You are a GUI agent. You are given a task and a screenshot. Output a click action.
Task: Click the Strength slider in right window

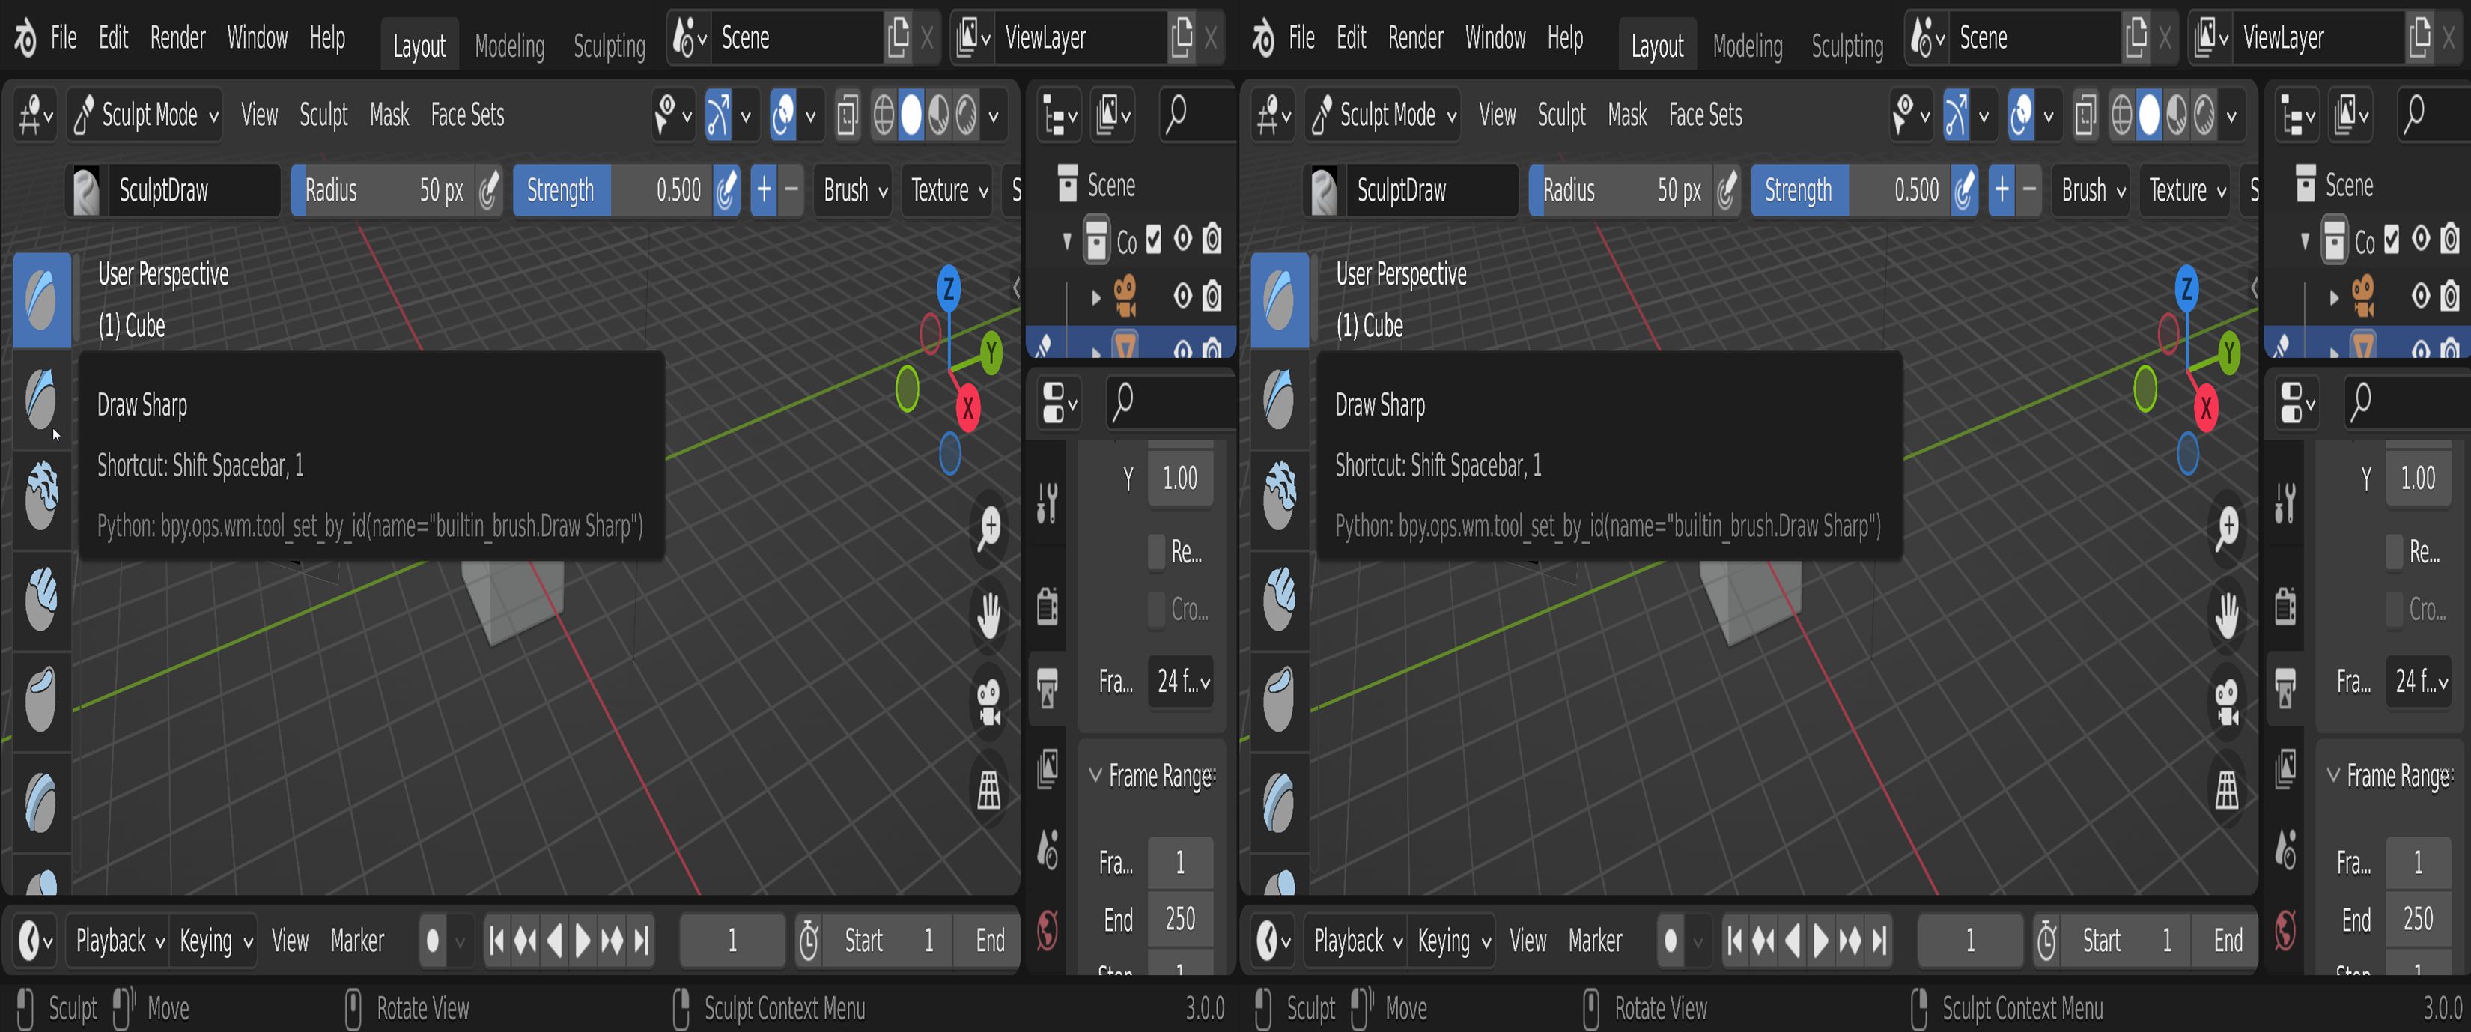(x=1850, y=190)
